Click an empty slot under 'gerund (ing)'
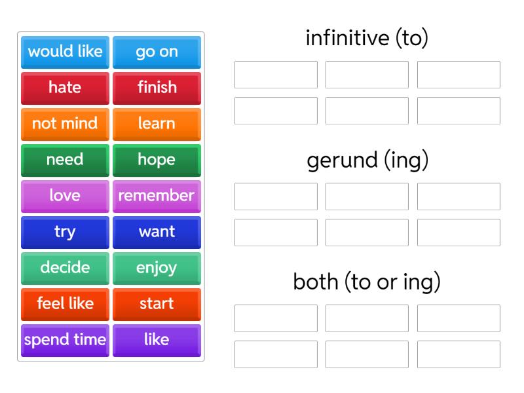Image resolution: width=524 pixels, height=393 pixels. (x=276, y=196)
